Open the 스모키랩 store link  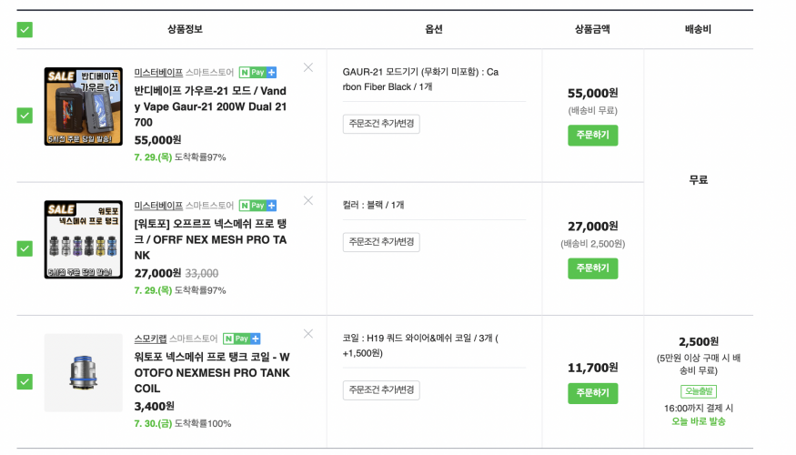(150, 339)
